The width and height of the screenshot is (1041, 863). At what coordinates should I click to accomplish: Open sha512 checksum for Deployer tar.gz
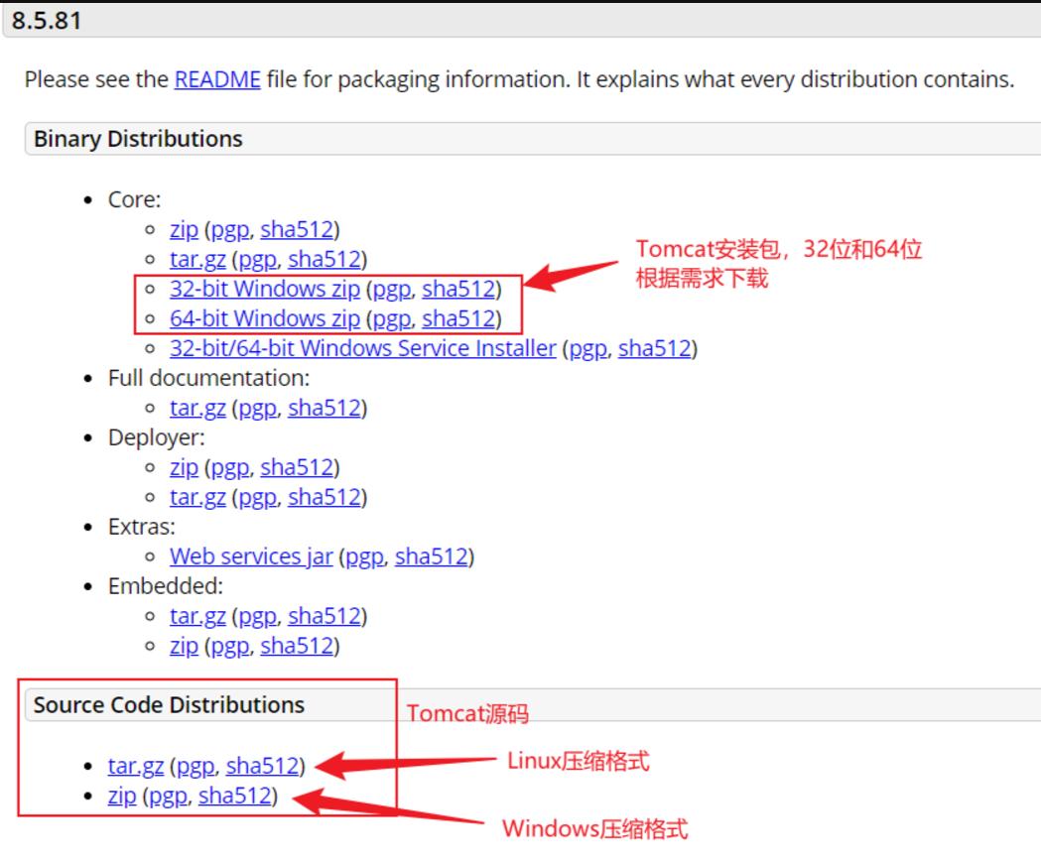(x=325, y=498)
